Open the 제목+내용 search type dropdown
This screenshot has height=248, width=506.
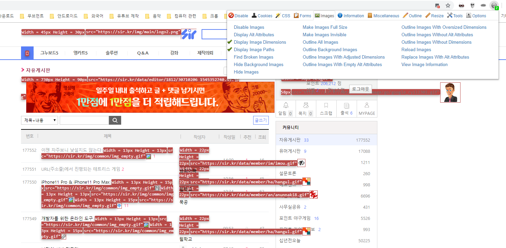pos(39,120)
